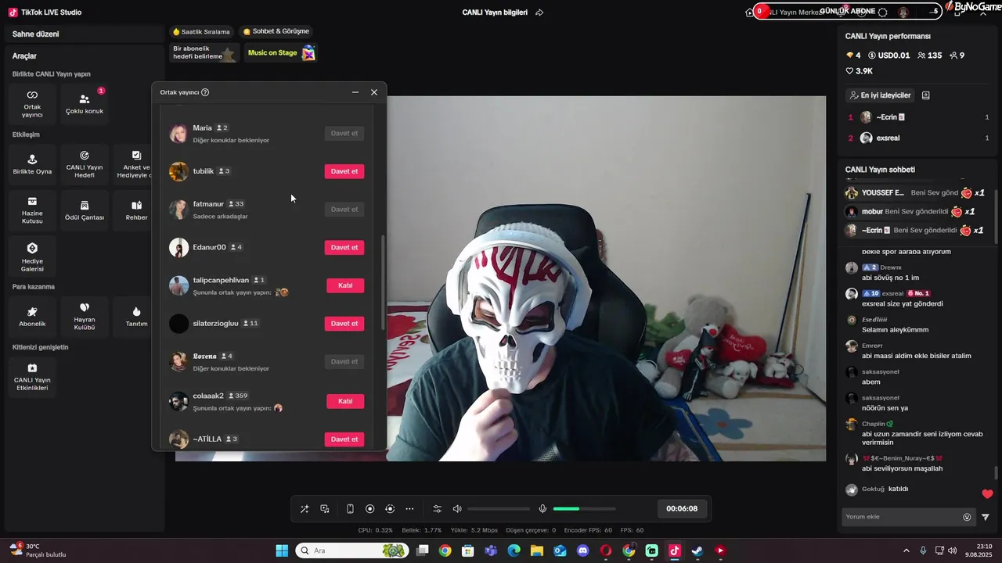This screenshot has width=1002, height=563.
Task: Open File Explorer from the taskbar
Action: 537,550
